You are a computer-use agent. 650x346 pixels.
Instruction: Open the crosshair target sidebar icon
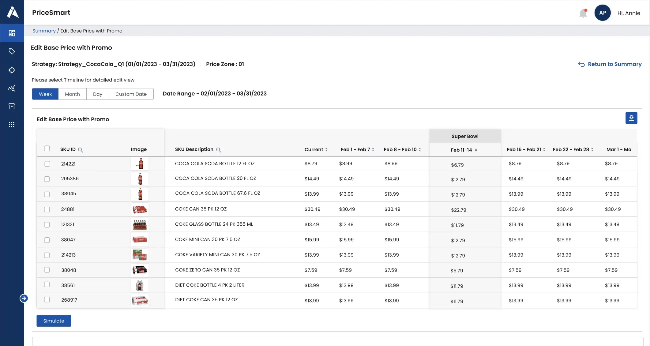(x=12, y=70)
